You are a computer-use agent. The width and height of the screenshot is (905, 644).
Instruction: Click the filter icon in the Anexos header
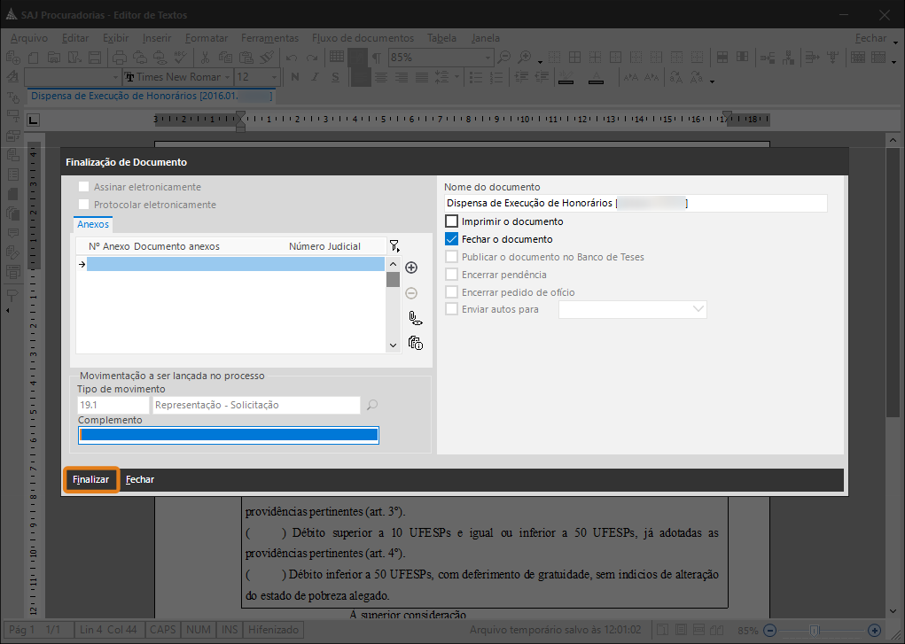(394, 246)
